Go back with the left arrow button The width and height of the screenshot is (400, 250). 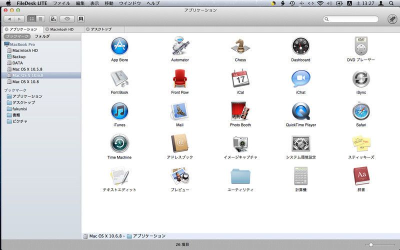click(9, 19)
